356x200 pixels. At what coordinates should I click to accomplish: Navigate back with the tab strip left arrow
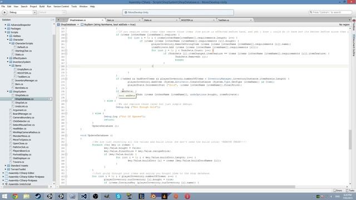coord(58,20)
